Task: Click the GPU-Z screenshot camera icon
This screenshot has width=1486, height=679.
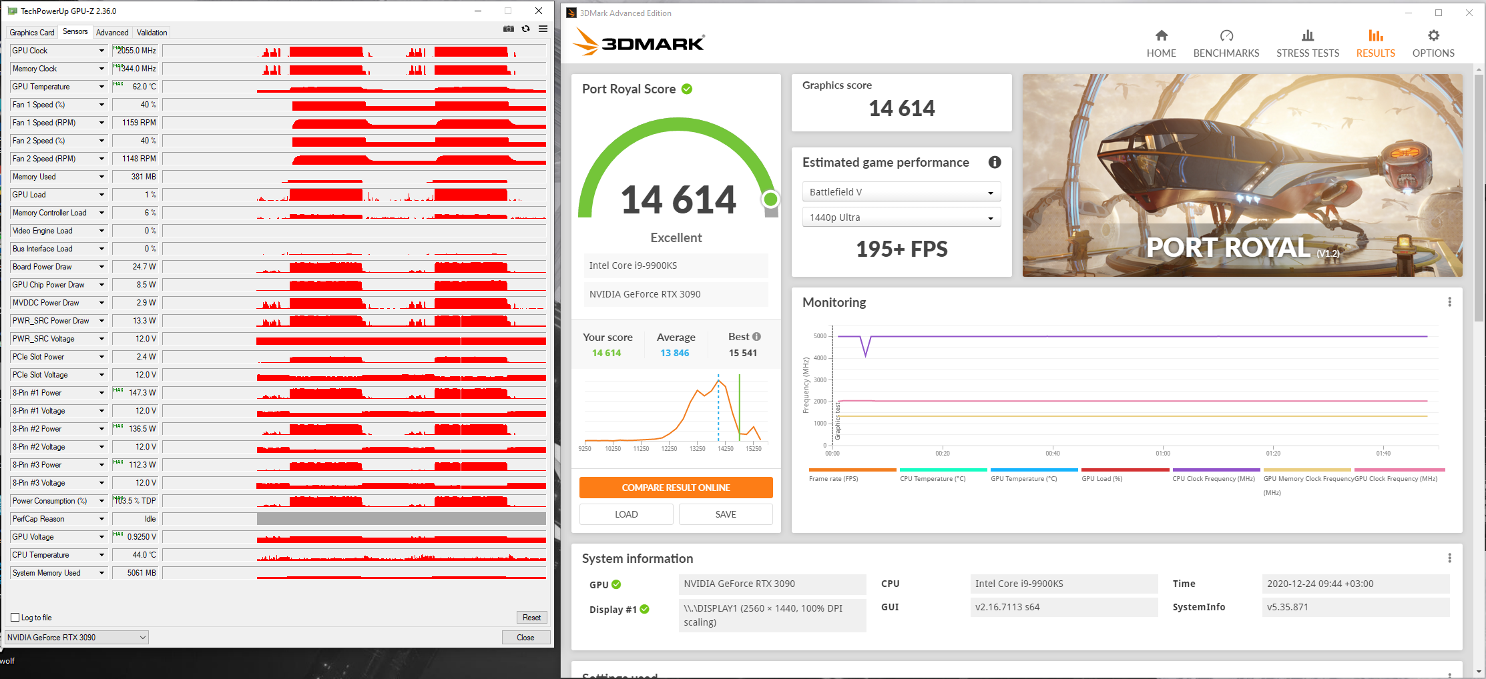Action: click(509, 29)
